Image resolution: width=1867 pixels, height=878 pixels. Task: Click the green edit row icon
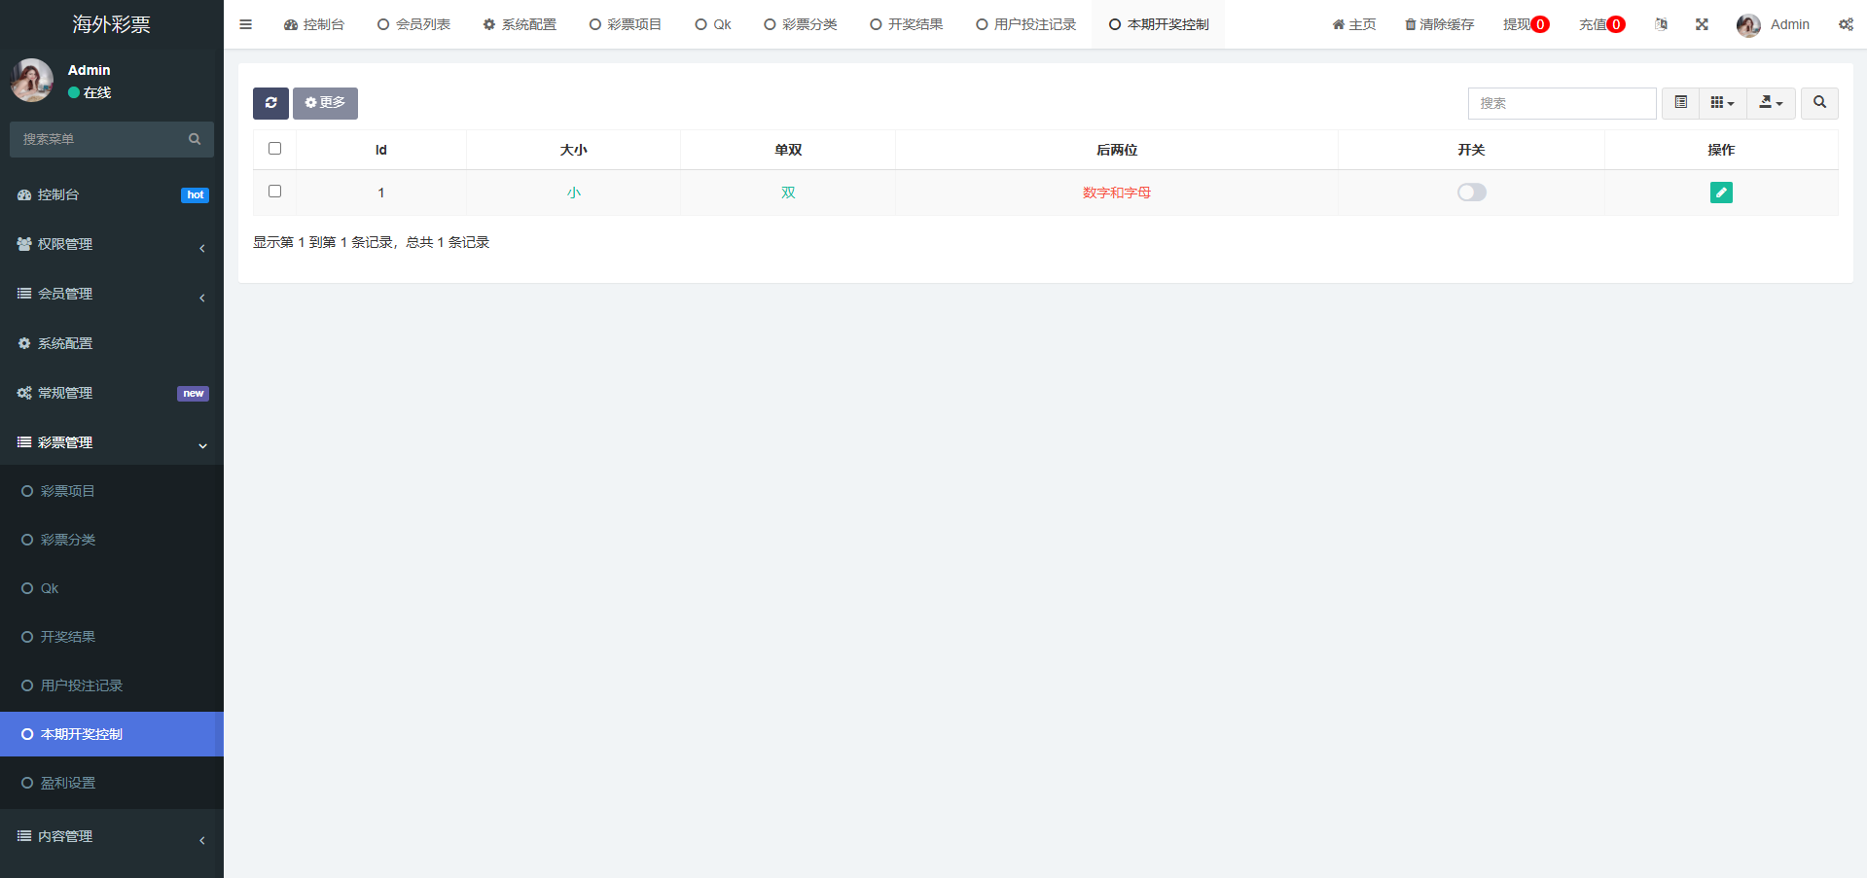point(1720,193)
